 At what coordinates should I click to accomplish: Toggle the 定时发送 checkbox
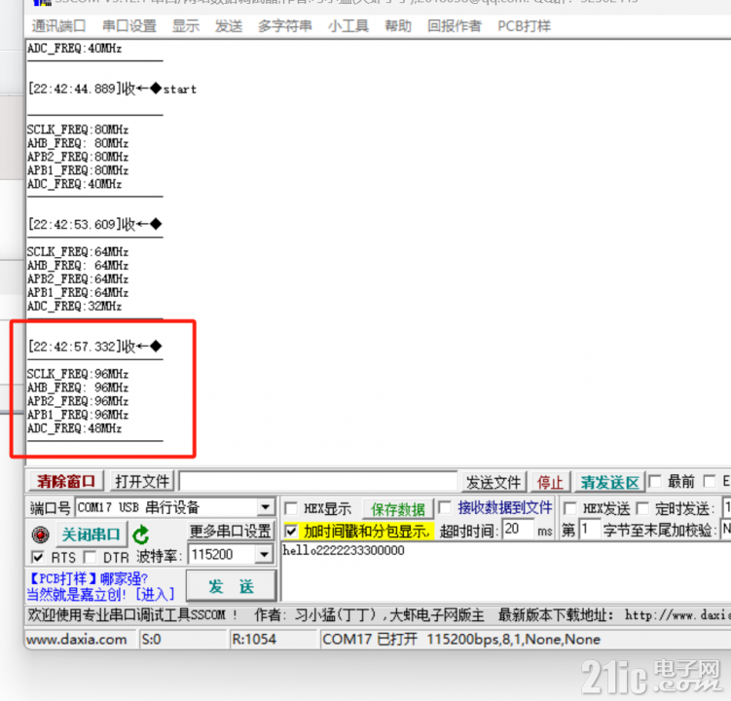pos(642,508)
